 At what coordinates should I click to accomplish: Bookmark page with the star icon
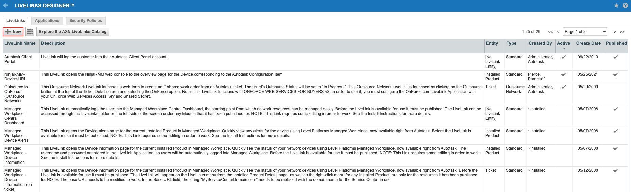[616, 5]
